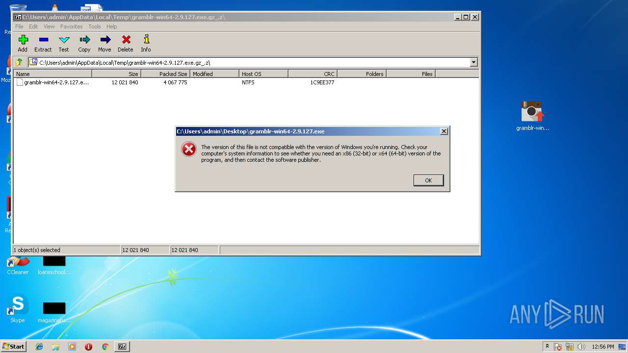Open Windows Explorer from taskbar
This screenshot has height=353, width=628.
pos(55,347)
